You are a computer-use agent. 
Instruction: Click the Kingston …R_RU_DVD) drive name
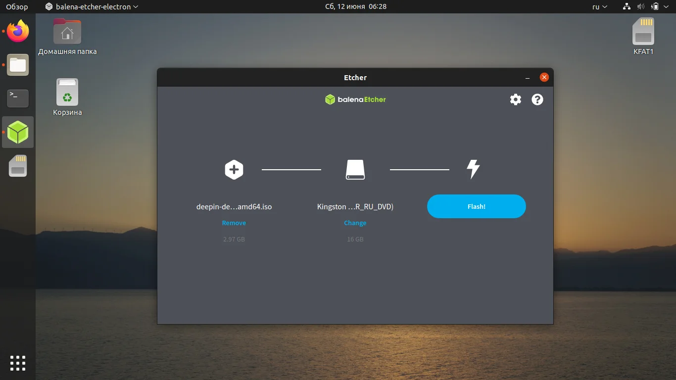(x=355, y=207)
